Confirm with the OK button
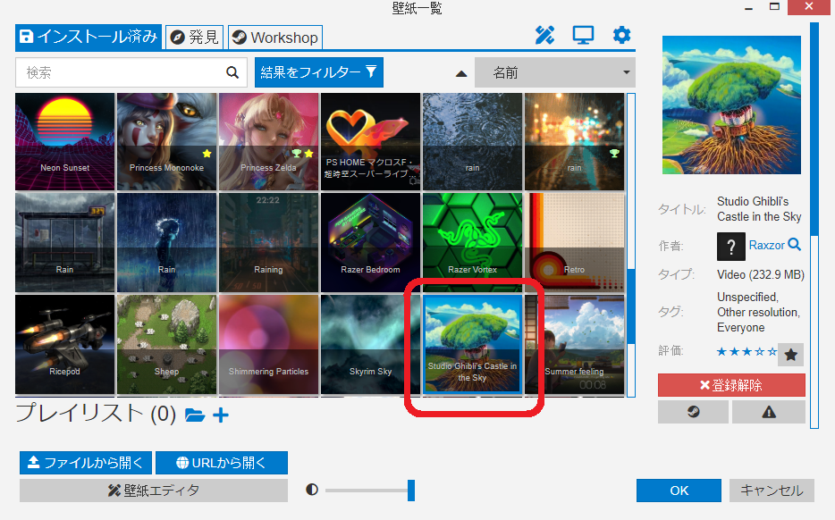Viewport: 835px width, 520px height. click(679, 491)
